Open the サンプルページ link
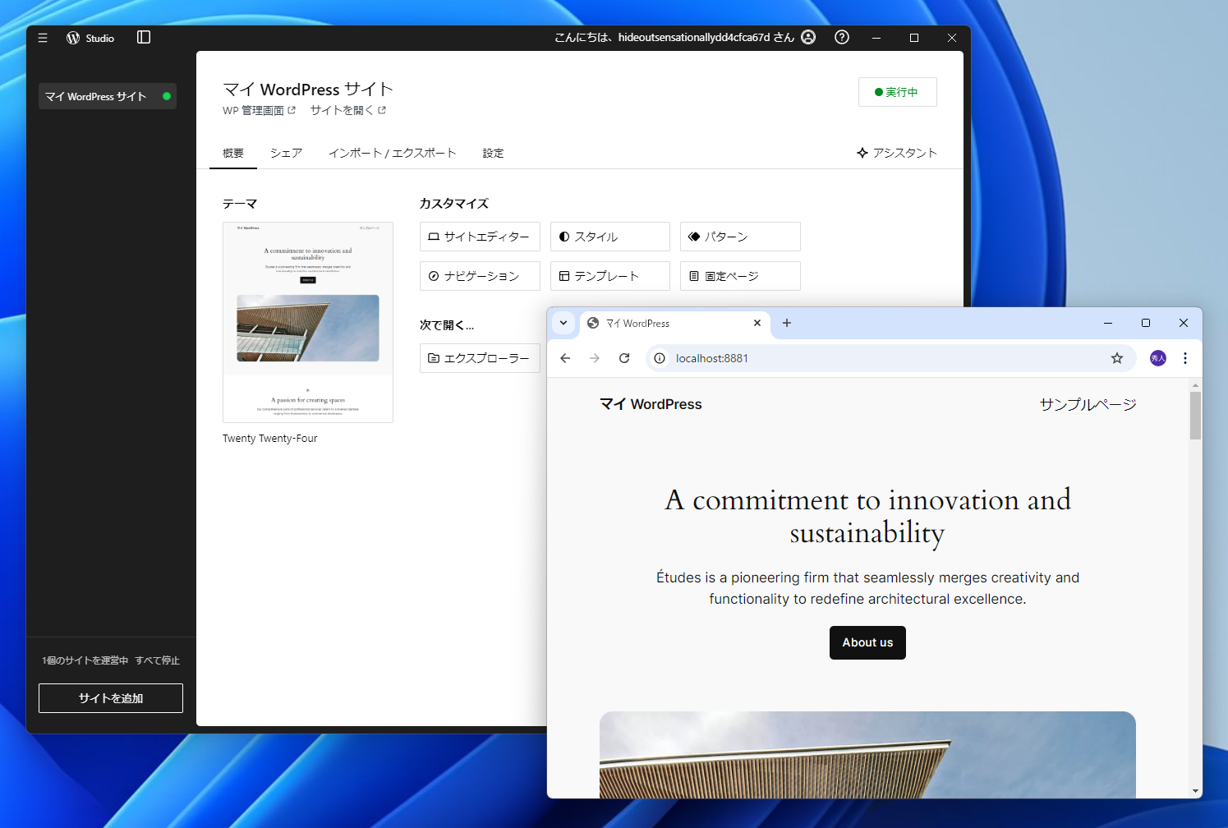Screen dimensions: 1228x828 pyautogui.click(x=1087, y=404)
